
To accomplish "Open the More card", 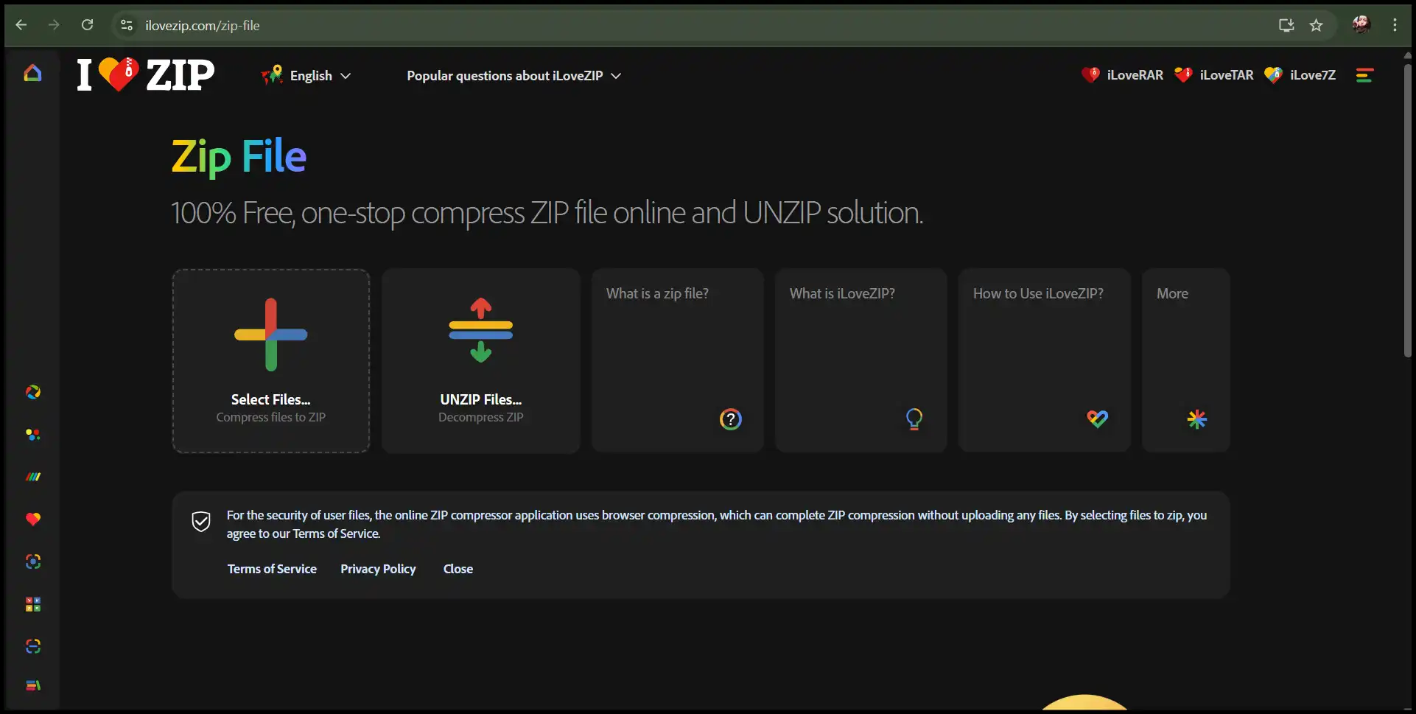I will tap(1185, 360).
